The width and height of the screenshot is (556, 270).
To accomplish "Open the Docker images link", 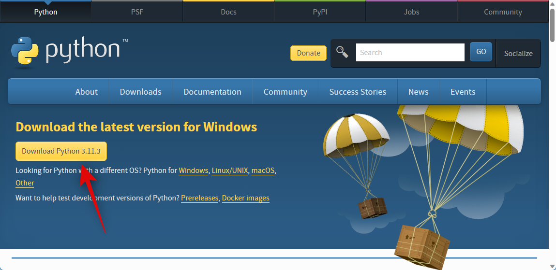I will pos(246,198).
